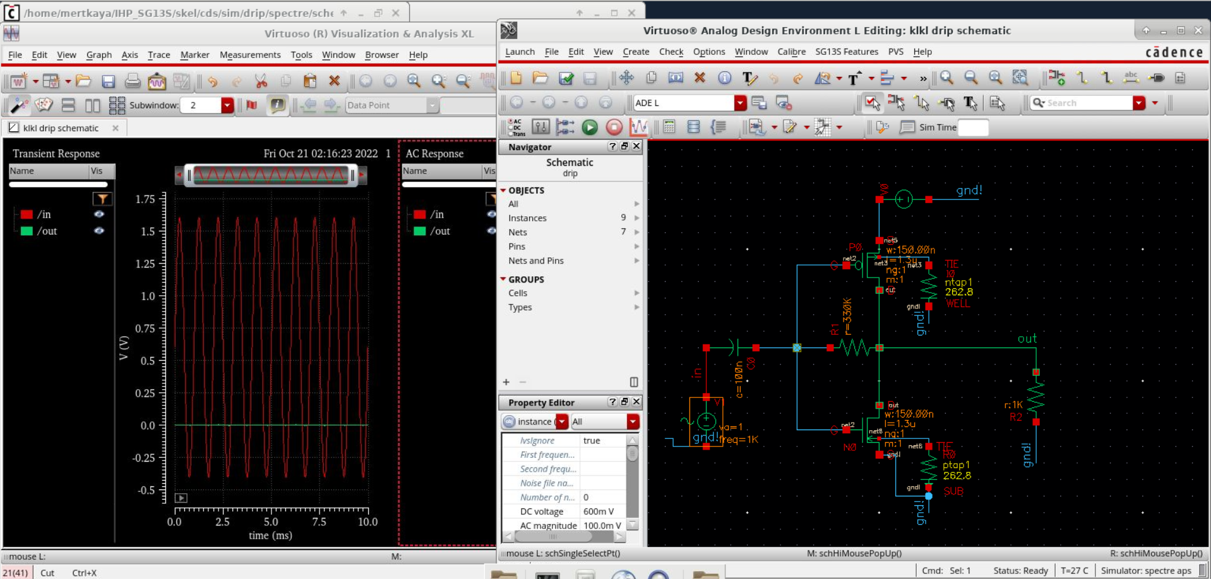This screenshot has height=579, width=1211.
Task: Click the Delete X icon in schematic toolbar
Action: coord(700,78)
